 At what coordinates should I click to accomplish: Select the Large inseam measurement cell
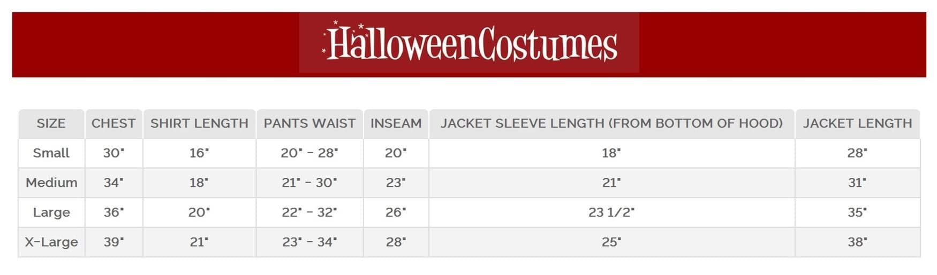(x=396, y=213)
